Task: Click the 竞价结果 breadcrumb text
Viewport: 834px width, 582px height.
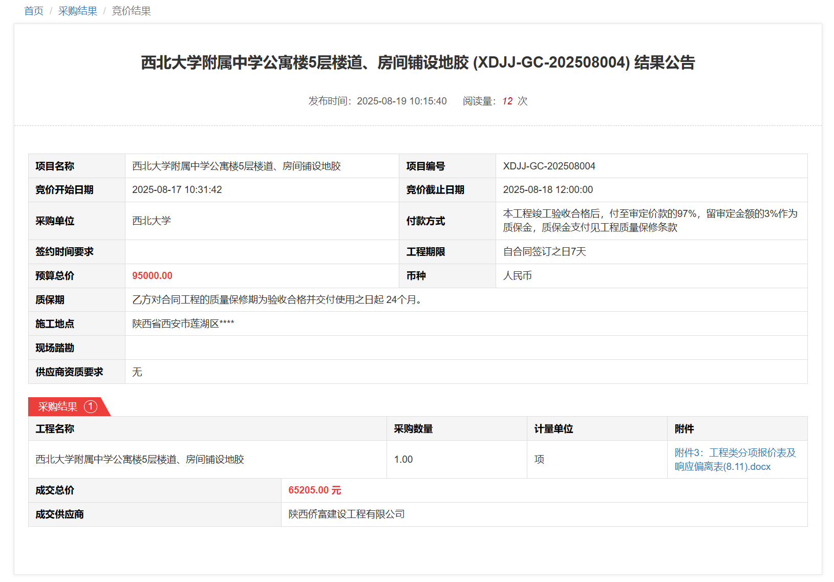Action: click(131, 11)
